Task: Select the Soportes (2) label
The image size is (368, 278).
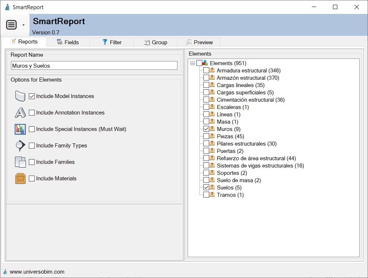Action: coord(232,173)
